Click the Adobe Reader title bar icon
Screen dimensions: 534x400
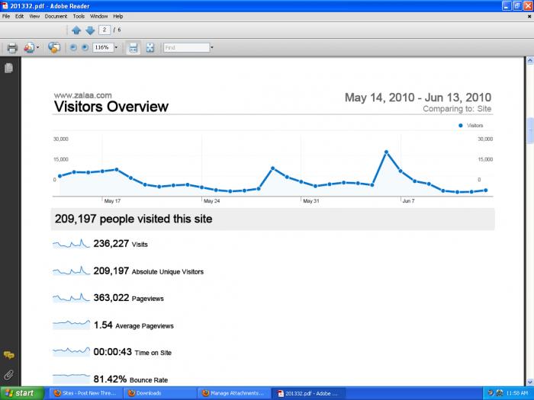tap(5, 6)
